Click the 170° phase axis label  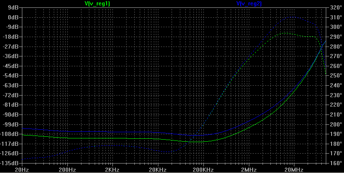pyautogui.click(x=336, y=153)
